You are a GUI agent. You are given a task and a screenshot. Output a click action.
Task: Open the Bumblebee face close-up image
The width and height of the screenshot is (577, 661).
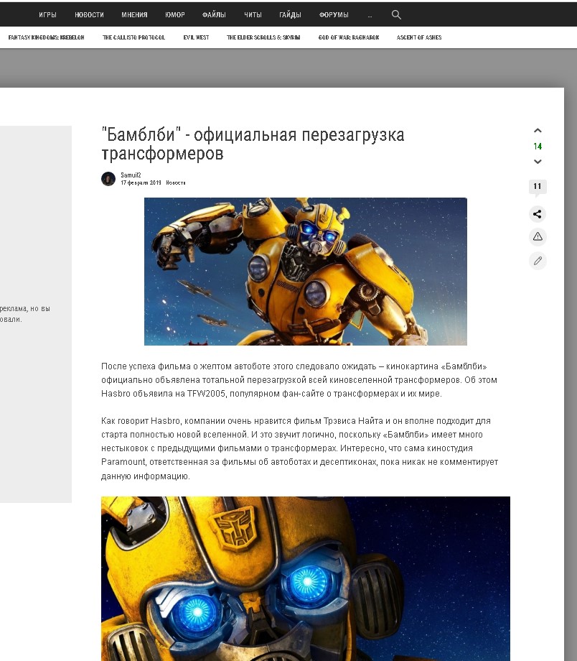pyautogui.click(x=305, y=579)
